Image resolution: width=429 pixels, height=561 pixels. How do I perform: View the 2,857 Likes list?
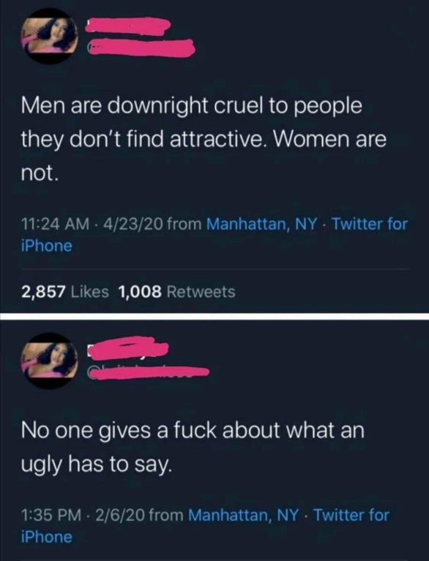(65, 292)
